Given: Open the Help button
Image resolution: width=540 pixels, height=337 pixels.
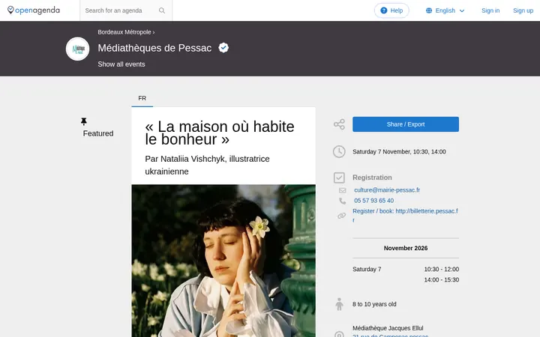Looking at the screenshot, I should point(391,10).
